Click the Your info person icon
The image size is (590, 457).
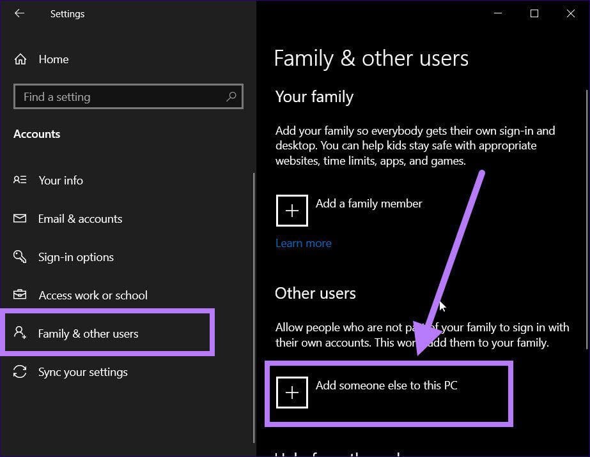(x=20, y=179)
